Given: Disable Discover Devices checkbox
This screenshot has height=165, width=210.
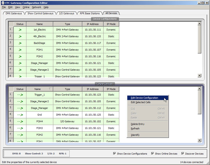Looking at the screenshot, I should (183, 154).
